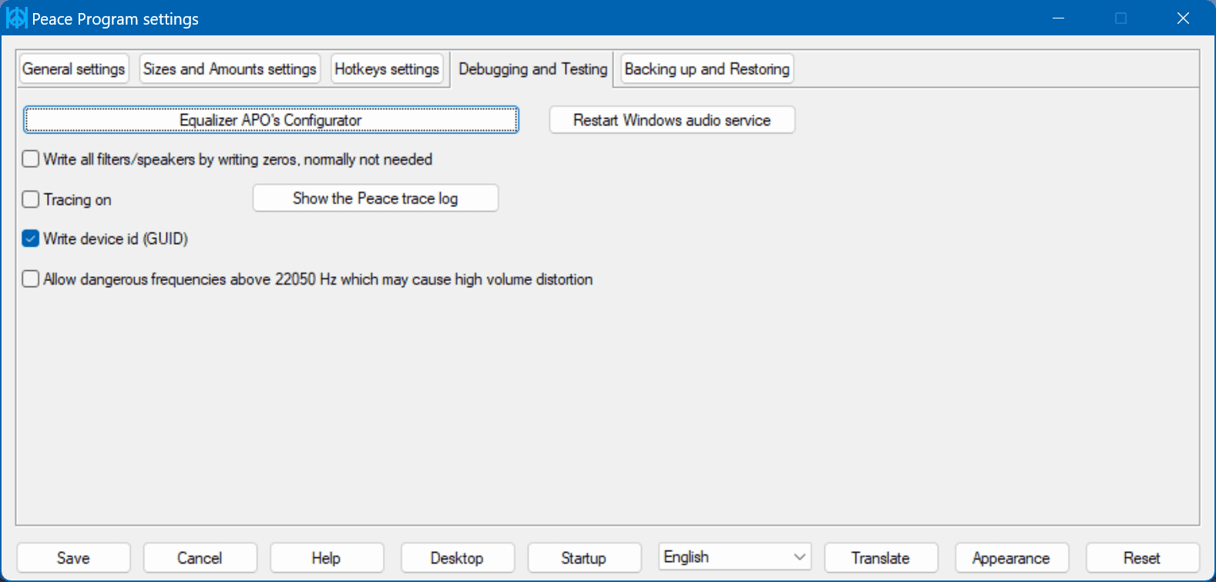Click the Peace app icon in title bar
1216x582 pixels.
[16, 18]
